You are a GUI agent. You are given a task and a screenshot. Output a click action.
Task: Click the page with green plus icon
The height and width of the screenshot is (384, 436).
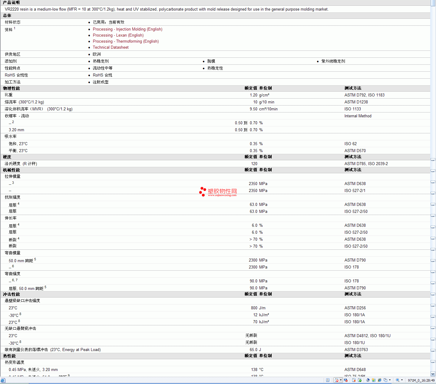[x=360, y=380]
